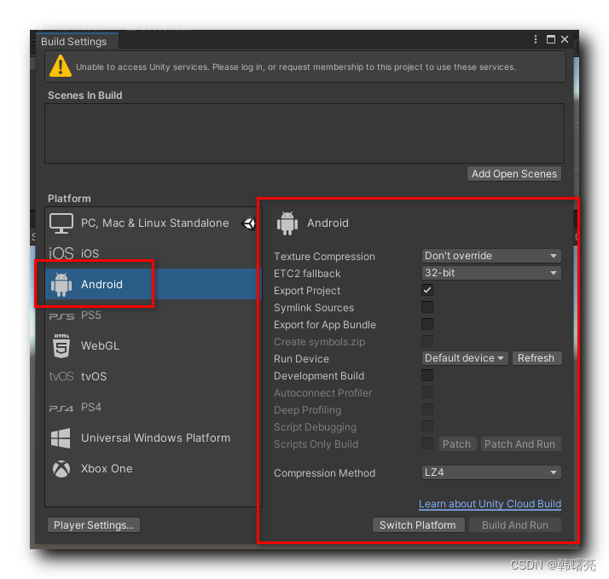The height and width of the screenshot is (579, 609).
Task: Toggle the Scripts Only Build checkbox
Action: click(427, 444)
